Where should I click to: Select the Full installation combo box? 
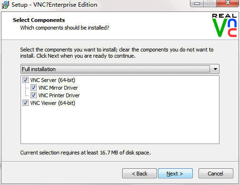120,69
